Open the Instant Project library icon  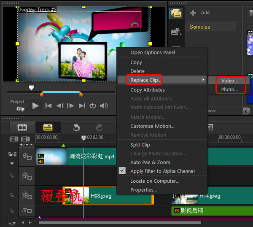[176, 32]
